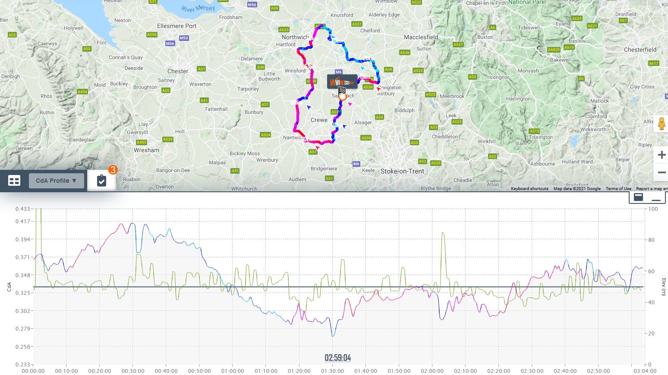Minimize the chart panel
The width and height of the screenshot is (668, 375).
click(656, 198)
